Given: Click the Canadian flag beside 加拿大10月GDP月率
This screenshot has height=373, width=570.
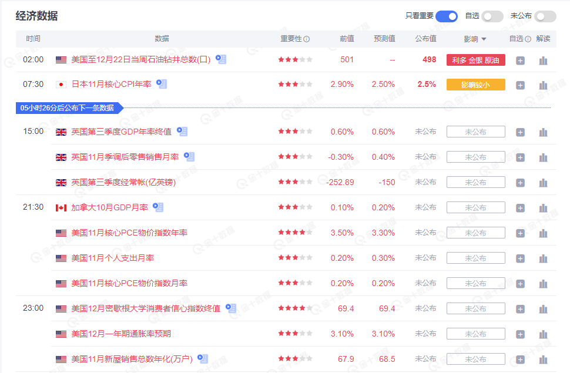Looking at the screenshot, I should click(61, 208).
